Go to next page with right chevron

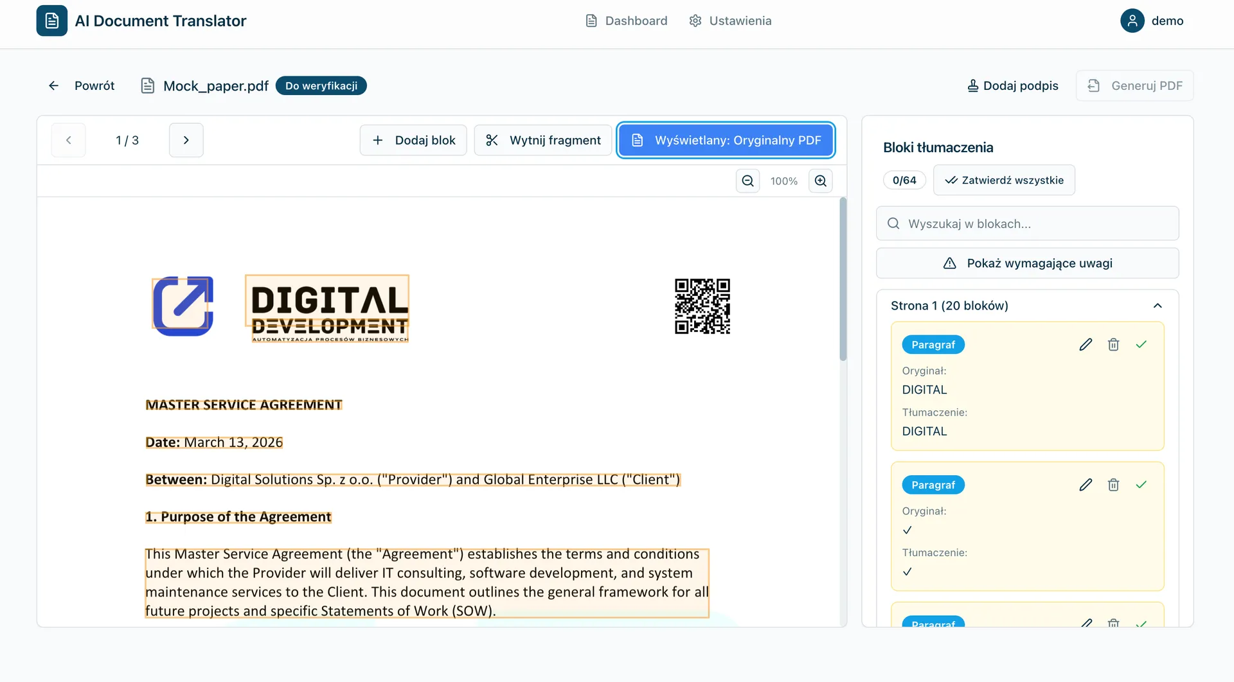[x=186, y=140]
